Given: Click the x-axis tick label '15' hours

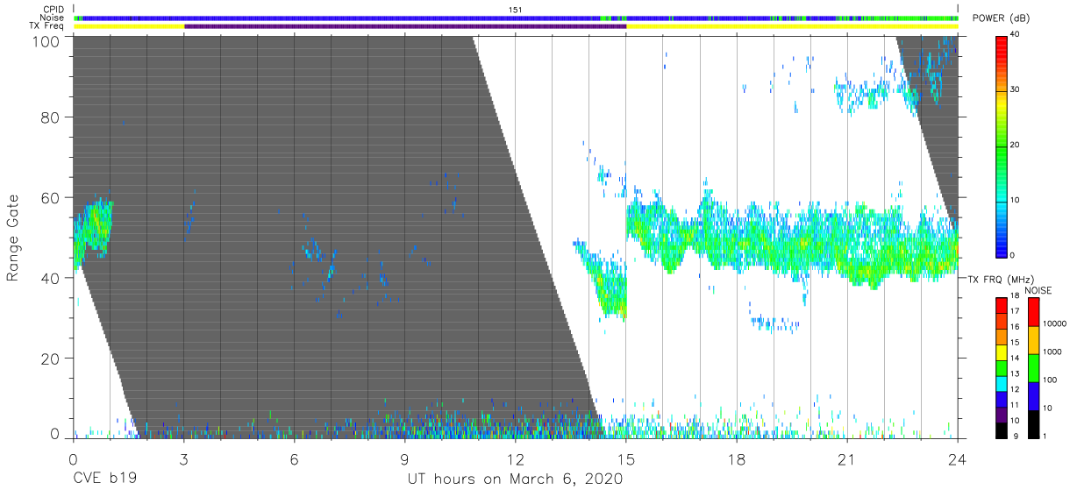Looking at the screenshot, I should [x=626, y=458].
